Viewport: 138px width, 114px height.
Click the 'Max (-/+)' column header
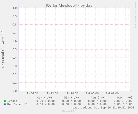[125, 98]
